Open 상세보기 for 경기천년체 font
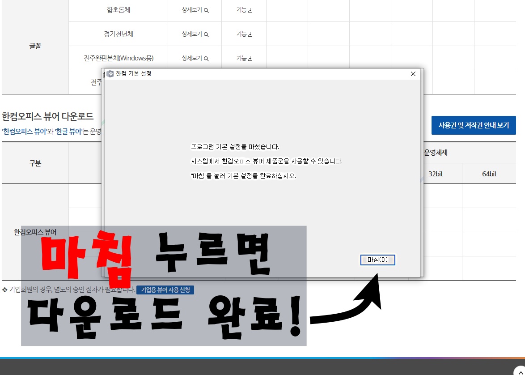Image resolution: width=525 pixels, height=375 pixels. pos(195,34)
